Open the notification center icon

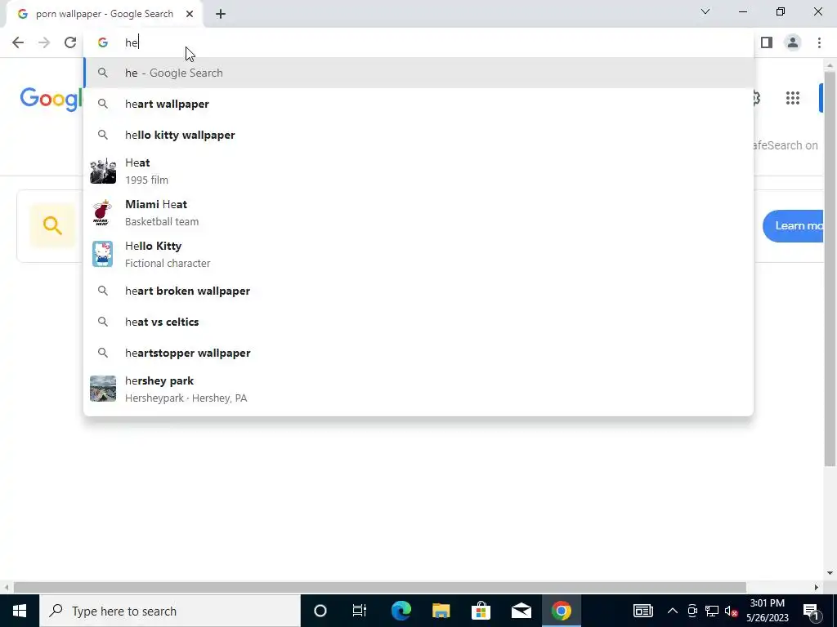(811, 611)
